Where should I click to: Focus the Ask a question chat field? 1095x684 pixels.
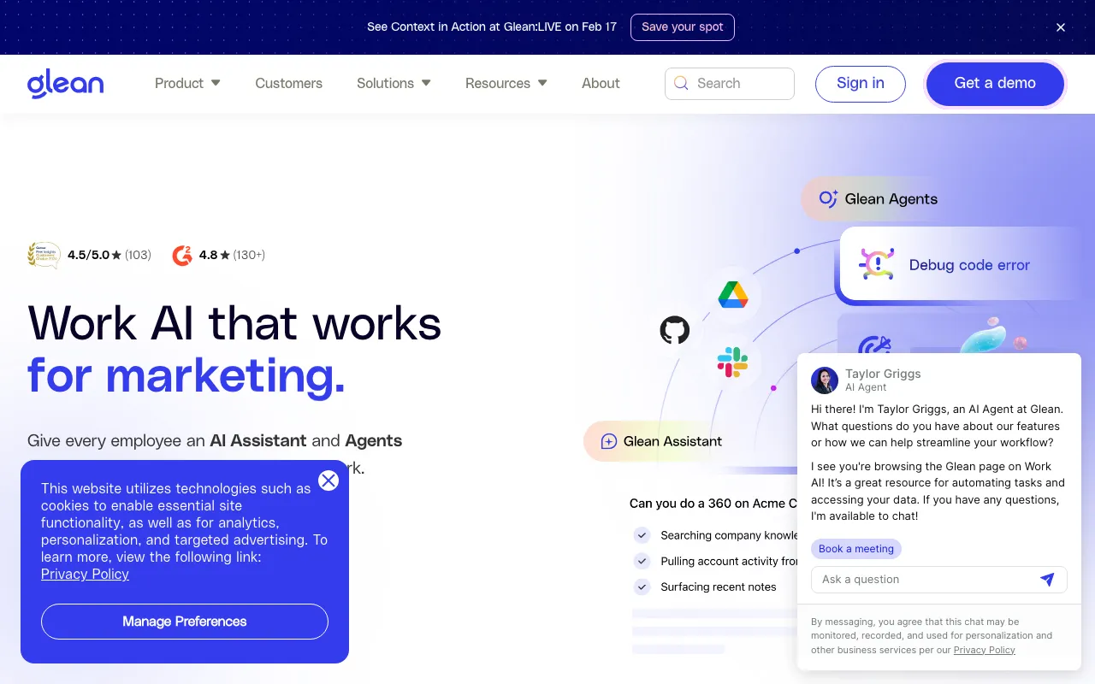point(939,580)
